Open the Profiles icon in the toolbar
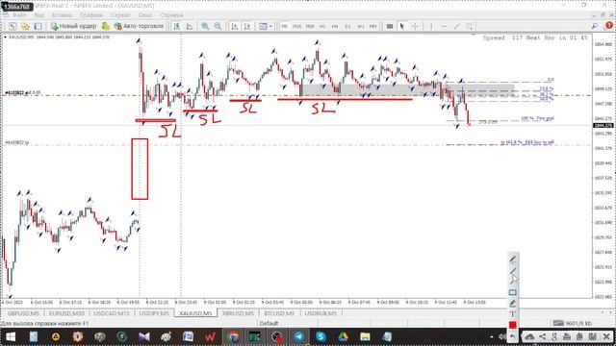This screenshot has height=346, width=616. pos(25,26)
